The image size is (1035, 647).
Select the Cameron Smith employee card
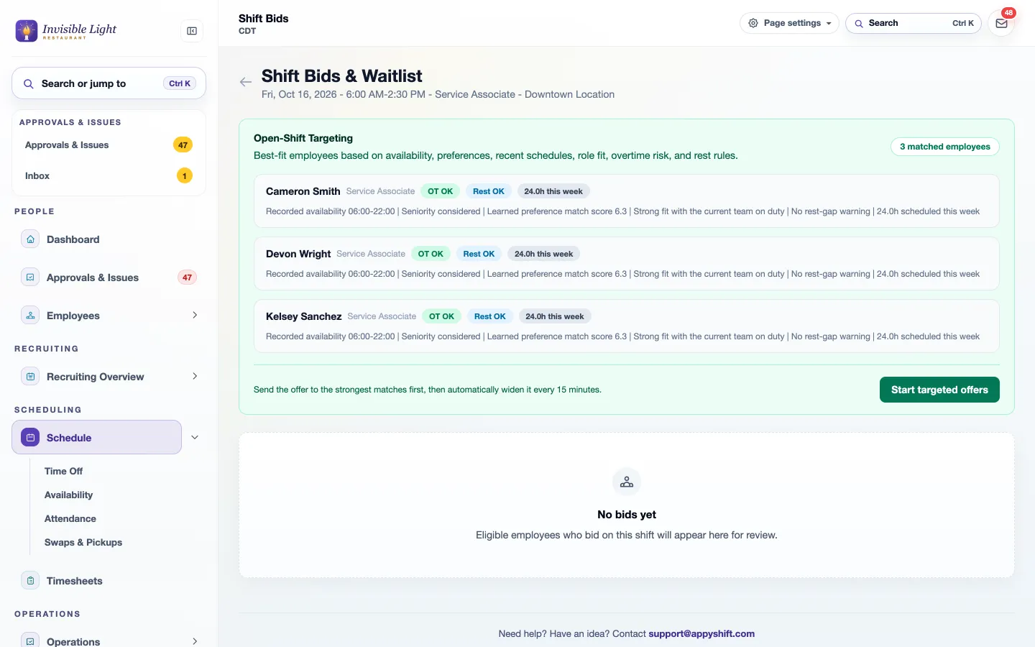point(627,201)
